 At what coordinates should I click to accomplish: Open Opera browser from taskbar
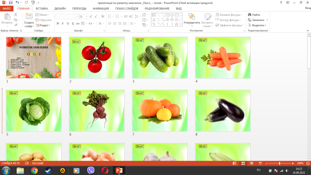(105, 170)
